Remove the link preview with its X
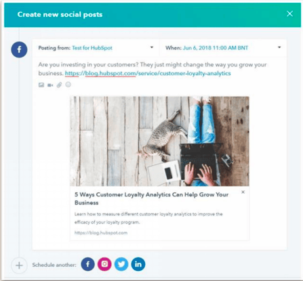Screen dimensions: 303x281 (x=243, y=192)
